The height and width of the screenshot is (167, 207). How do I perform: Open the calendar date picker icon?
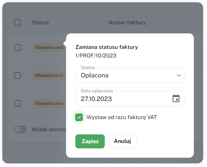(176, 98)
